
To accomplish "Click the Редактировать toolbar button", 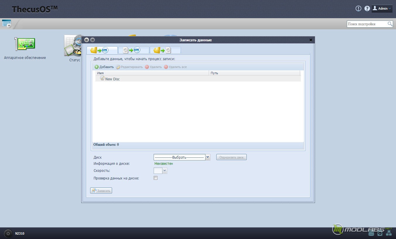I will click(x=129, y=67).
